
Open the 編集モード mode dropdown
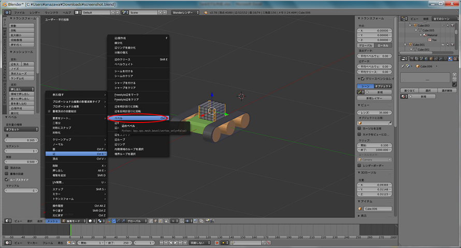point(73,221)
